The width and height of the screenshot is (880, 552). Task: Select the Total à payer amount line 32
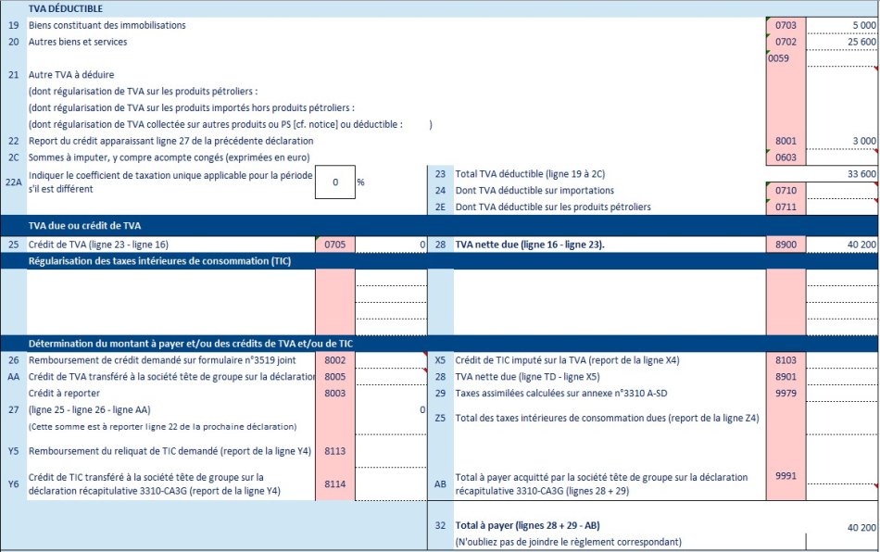(841, 526)
